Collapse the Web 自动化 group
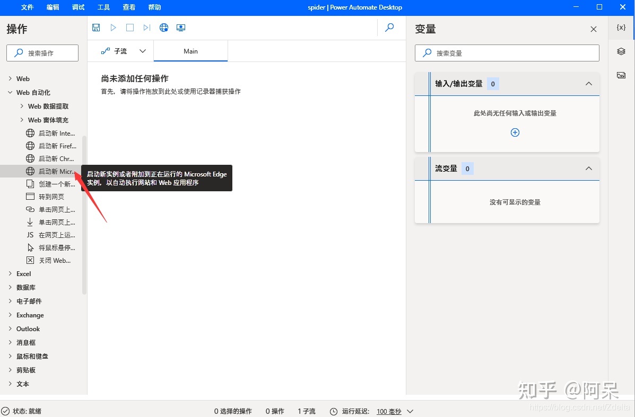The height and width of the screenshot is (417, 635). pyautogui.click(x=10, y=92)
